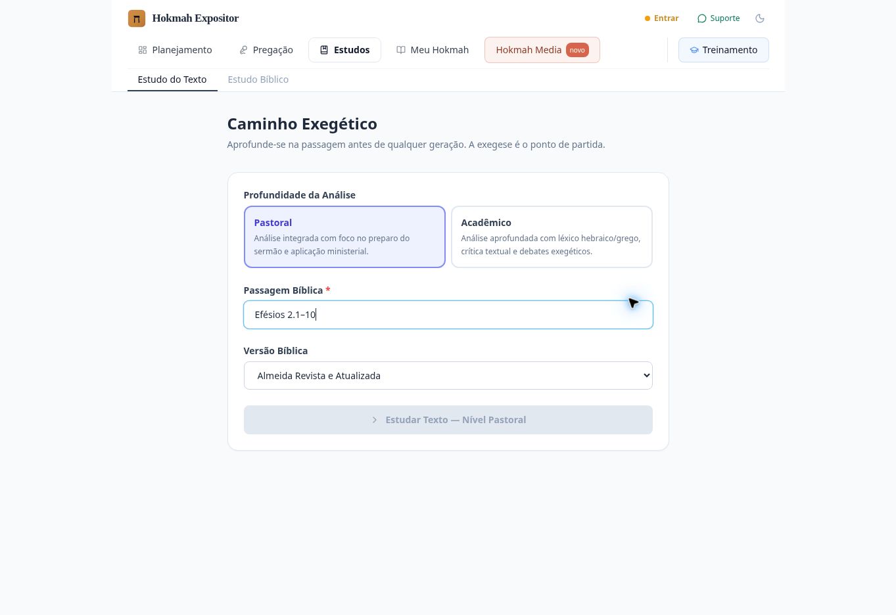Click the arrow on the Almeida Revista select
896x615 pixels.
click(x=646, y=375)
